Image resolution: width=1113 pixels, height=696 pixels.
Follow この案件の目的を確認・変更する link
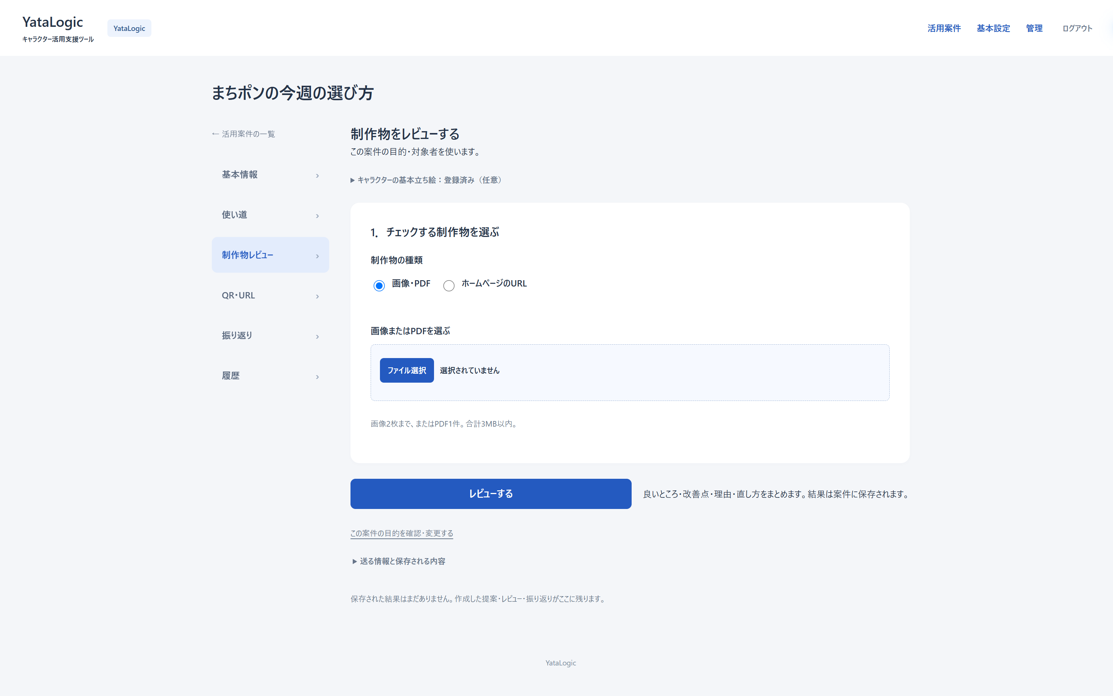click(402, 533)
